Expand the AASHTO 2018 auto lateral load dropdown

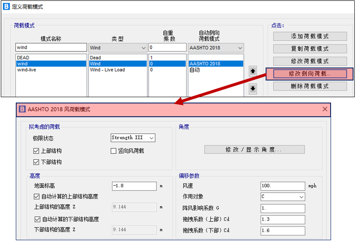[216, 48]
